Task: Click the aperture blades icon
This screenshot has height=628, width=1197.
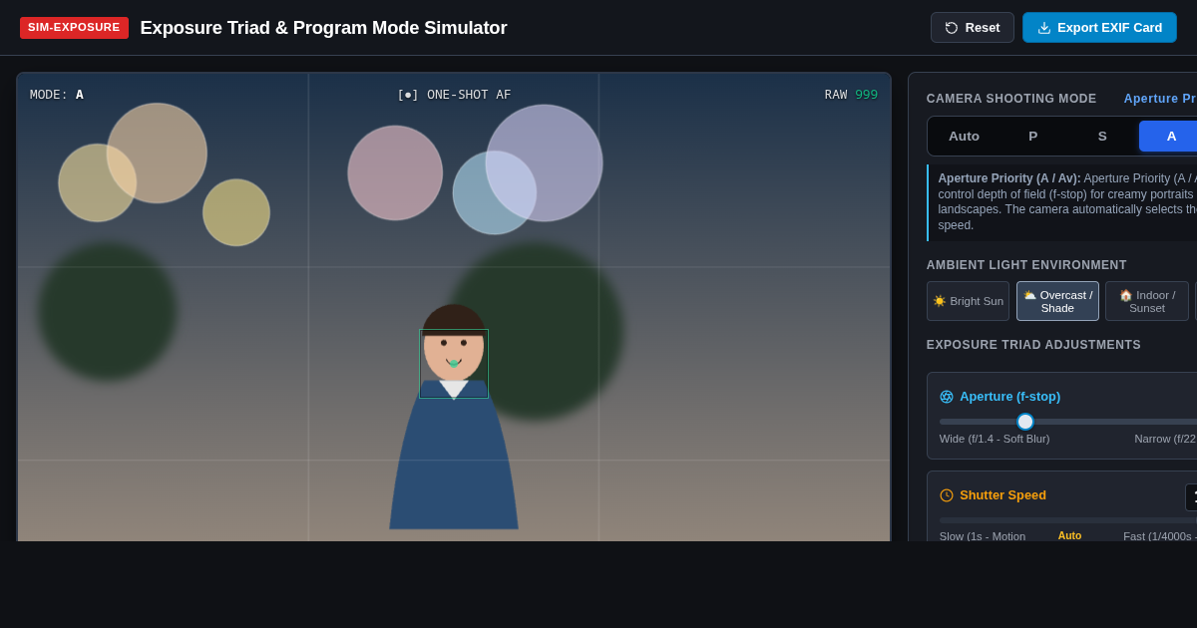Action: [947, 397]
